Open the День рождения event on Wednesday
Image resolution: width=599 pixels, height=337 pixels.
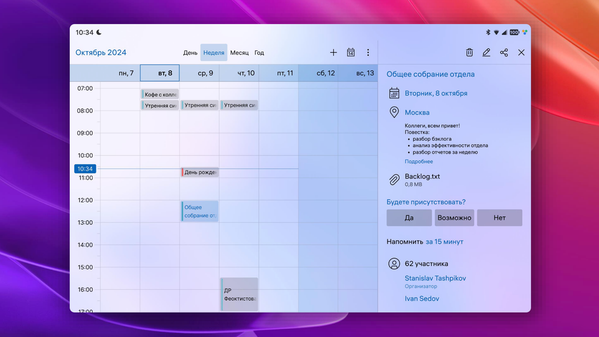pyautogui.click(x=199, y=173)
